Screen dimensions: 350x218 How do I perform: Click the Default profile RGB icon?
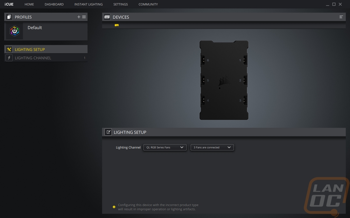click(14, 31)
